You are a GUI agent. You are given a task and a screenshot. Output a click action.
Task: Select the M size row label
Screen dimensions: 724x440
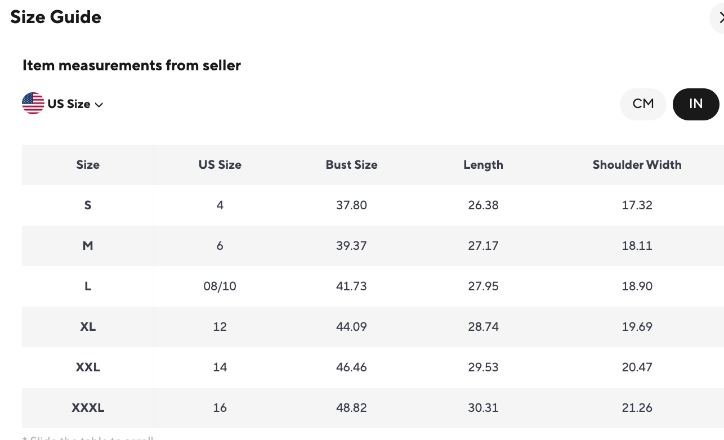coord(88,246)
